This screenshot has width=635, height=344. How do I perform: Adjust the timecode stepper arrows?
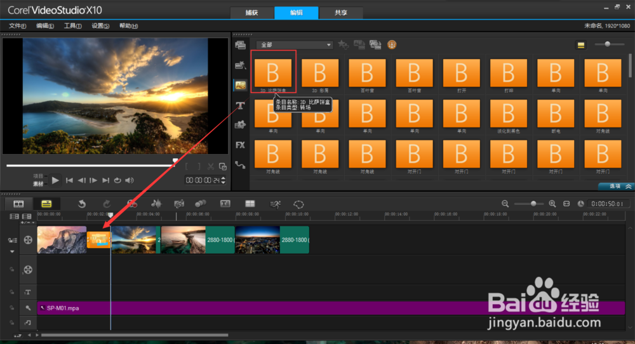pos(223,180)
